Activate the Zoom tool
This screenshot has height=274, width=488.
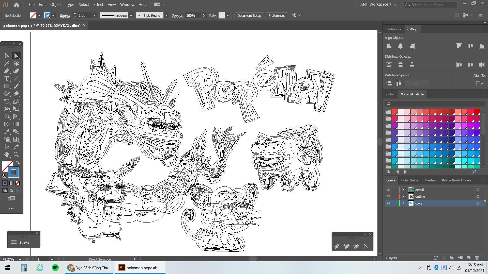(16, 155)
